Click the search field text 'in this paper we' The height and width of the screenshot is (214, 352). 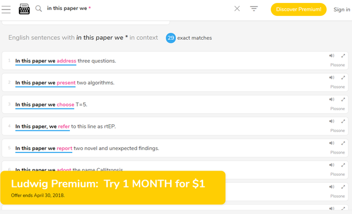67,8
